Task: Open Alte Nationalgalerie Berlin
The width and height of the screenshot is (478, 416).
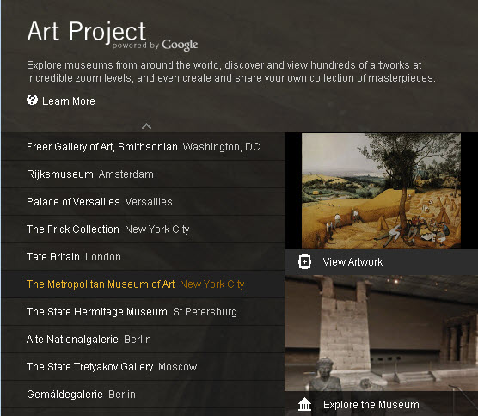Action: tap(143, 340)
